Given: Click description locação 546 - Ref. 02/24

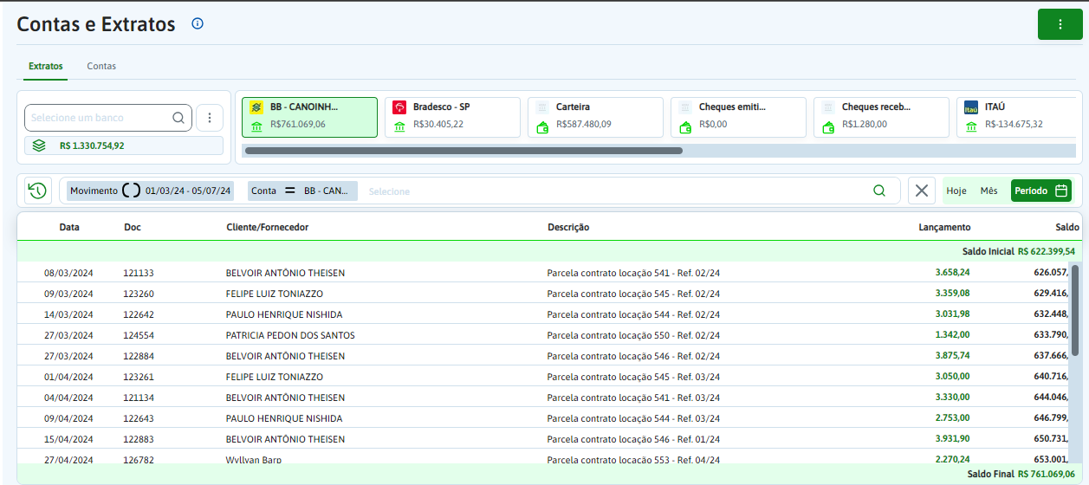Looking at the screenshot, I should (633, 356).
